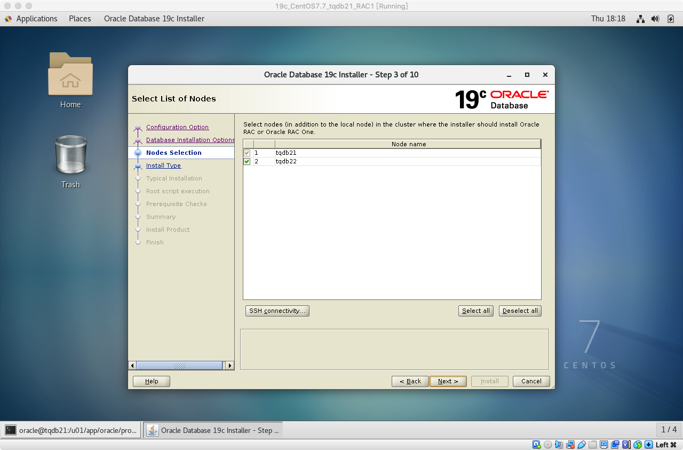Viewport: 683px width, 450px height.
Task: Switch to the terminal window in taskbar
Action: point(72,430)
